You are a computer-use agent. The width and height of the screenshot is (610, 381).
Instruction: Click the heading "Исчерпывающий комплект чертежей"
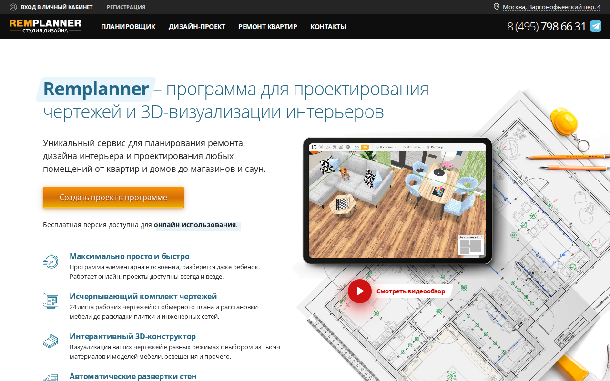[x=143, y=296]
